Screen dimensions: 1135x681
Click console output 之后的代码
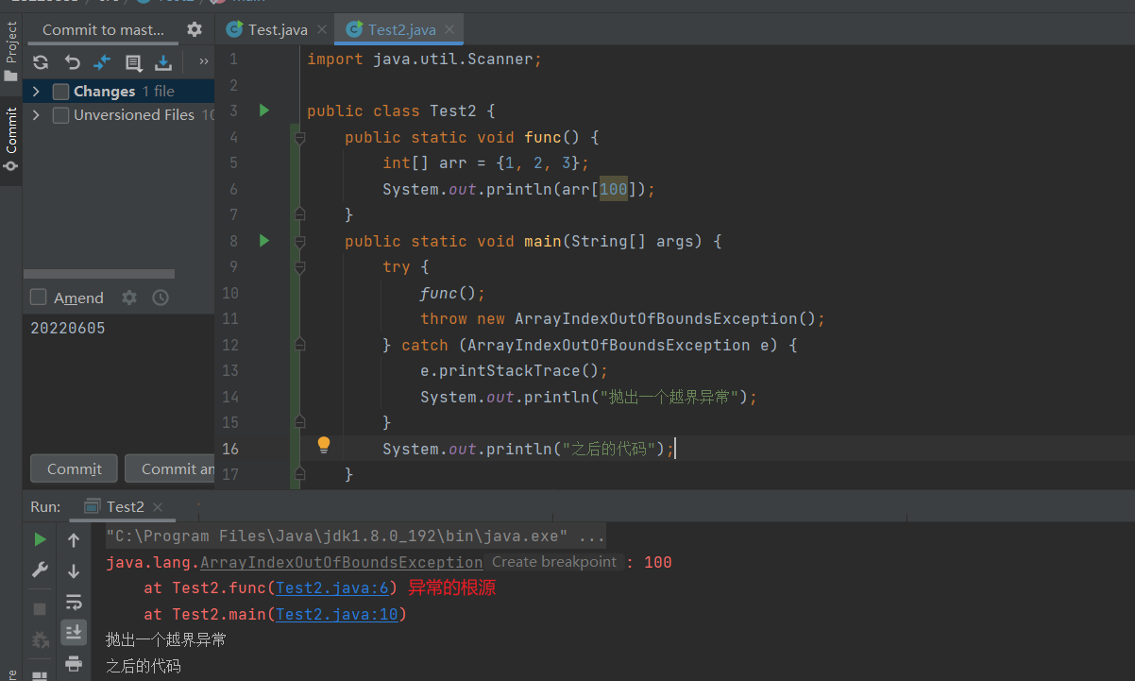143,666
